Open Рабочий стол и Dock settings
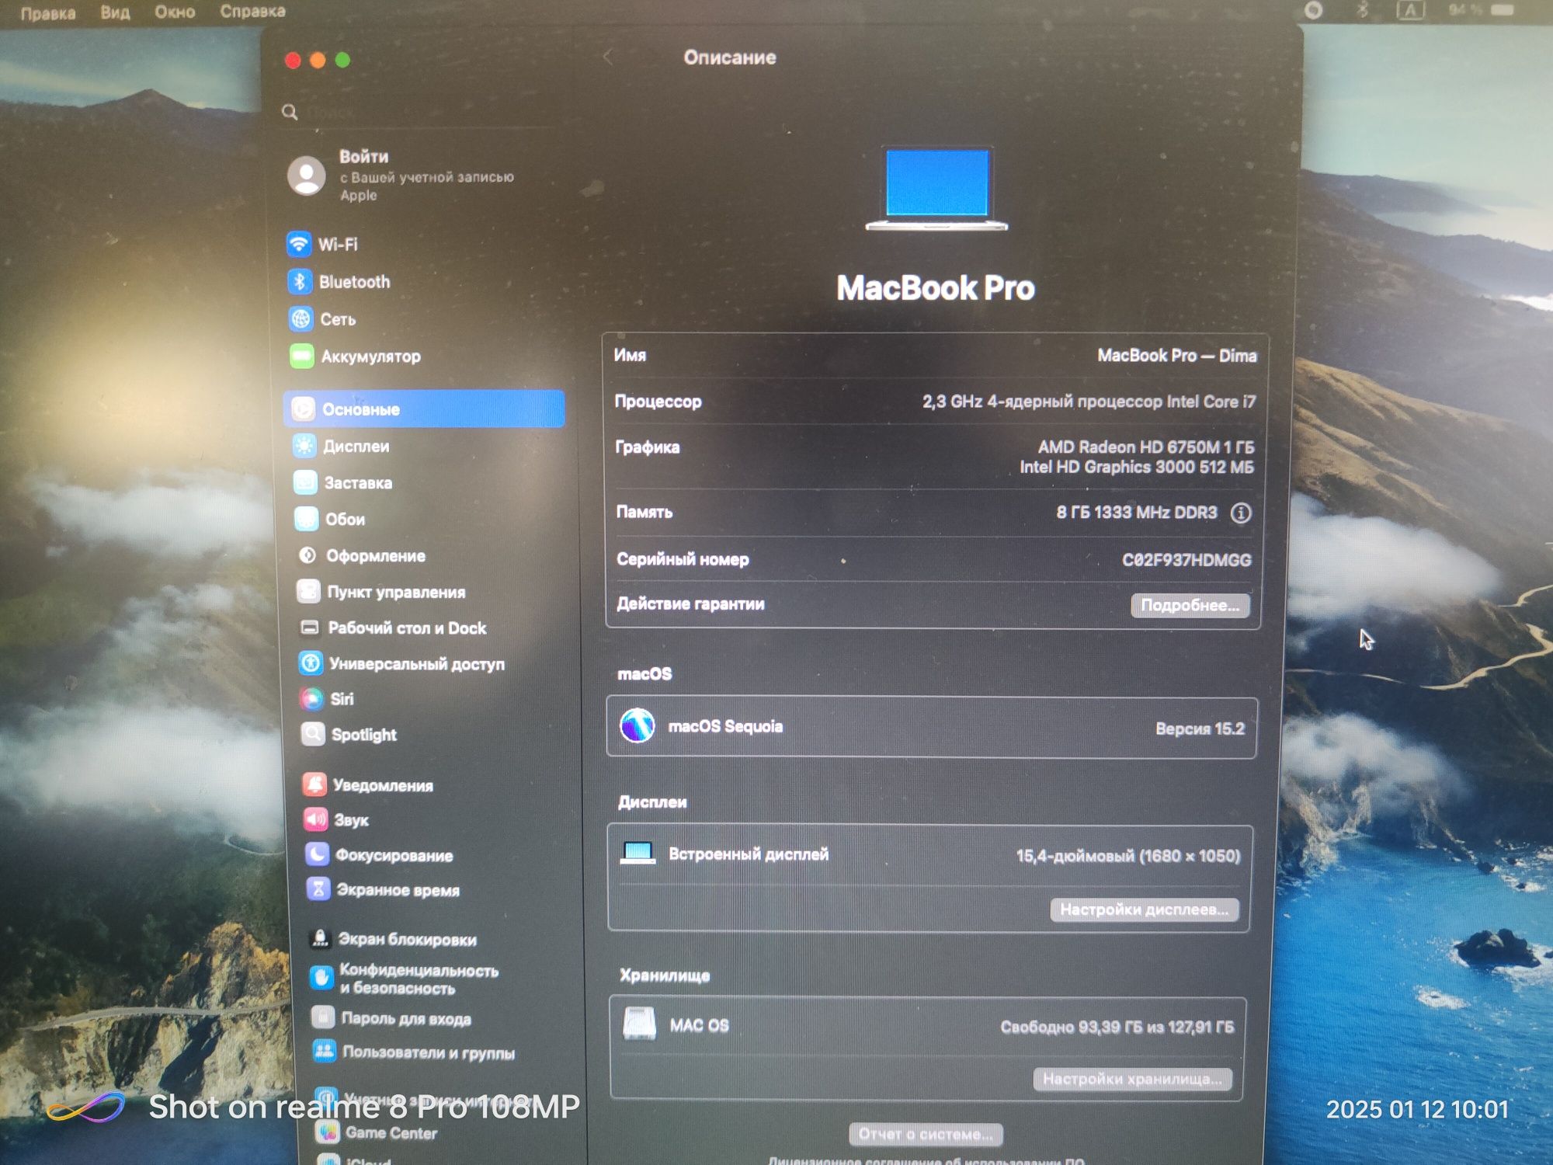The width and height of the screenshot is (1553, 1165). click(392, 628)
